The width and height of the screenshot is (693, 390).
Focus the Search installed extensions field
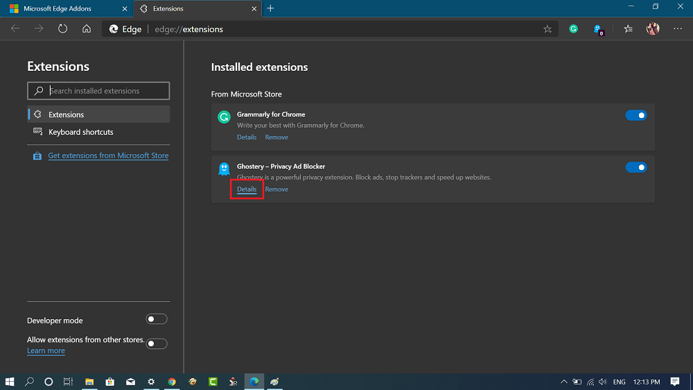tap(98, 91)
